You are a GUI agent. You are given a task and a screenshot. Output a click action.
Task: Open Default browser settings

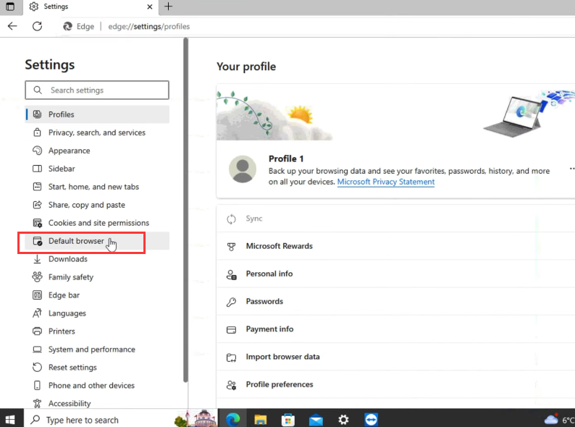(x=97, y=241)
